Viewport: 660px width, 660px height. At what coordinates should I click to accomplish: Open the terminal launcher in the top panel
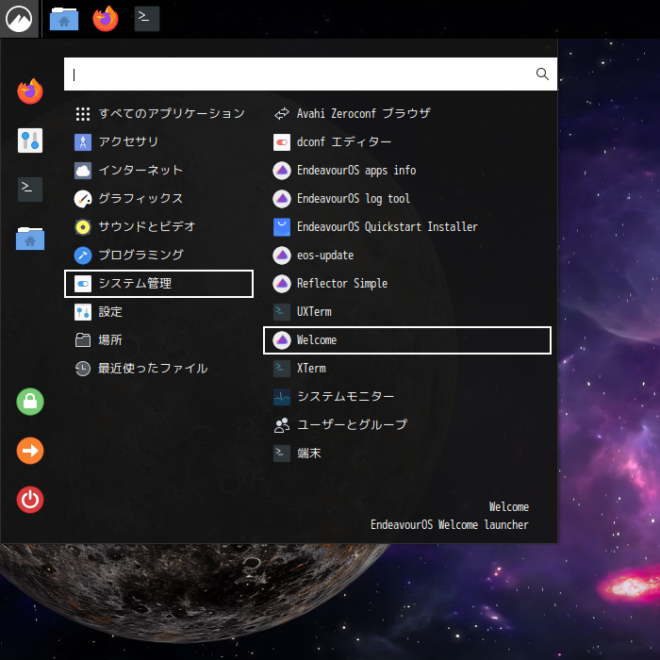[147, 19]
